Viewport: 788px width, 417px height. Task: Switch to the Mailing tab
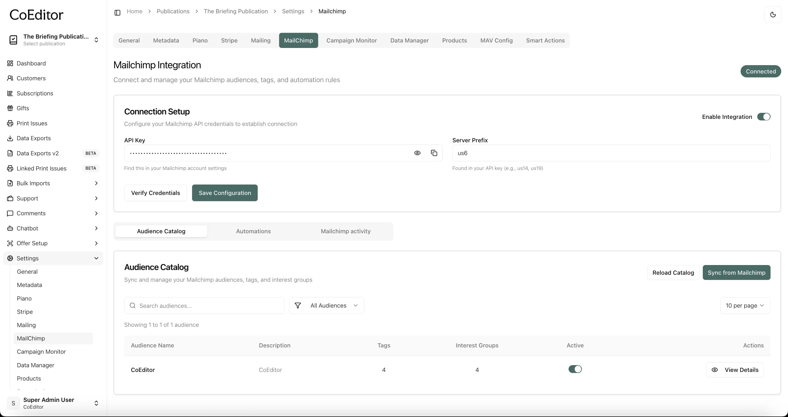pyautogui.click(x=261, y=40)
